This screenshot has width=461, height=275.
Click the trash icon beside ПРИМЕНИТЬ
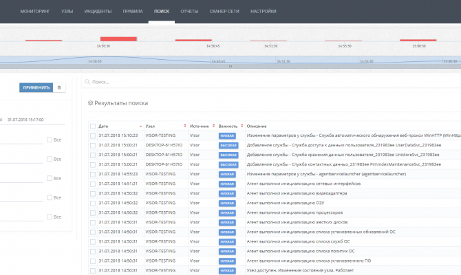click(59, 87)
